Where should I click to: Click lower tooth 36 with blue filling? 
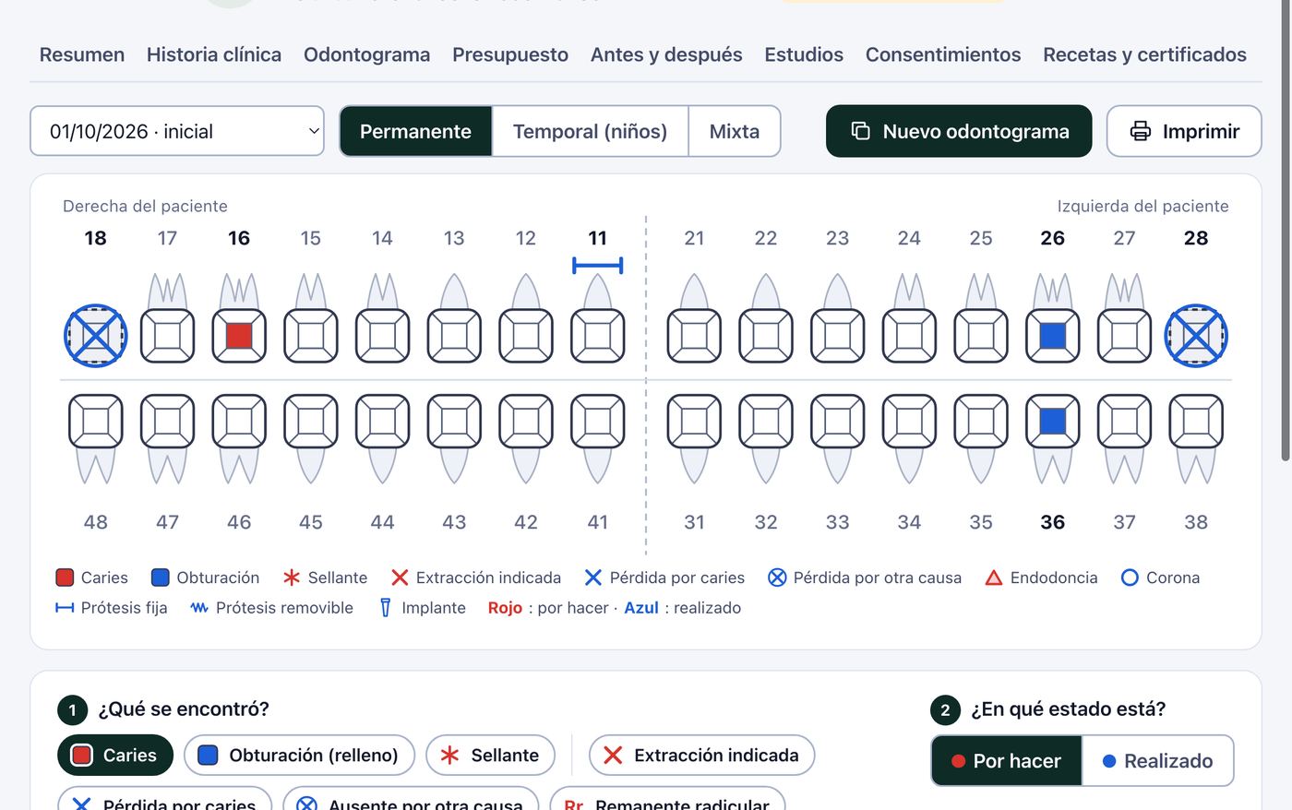tap(1053, 423)
